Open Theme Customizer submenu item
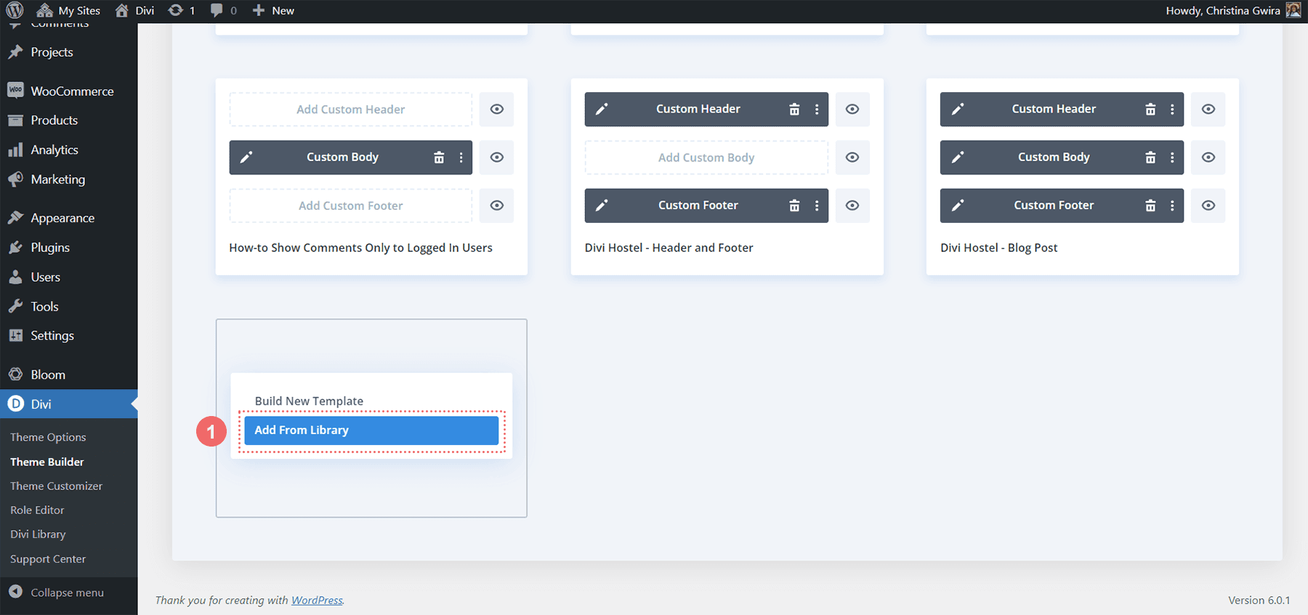 (56, 486)
